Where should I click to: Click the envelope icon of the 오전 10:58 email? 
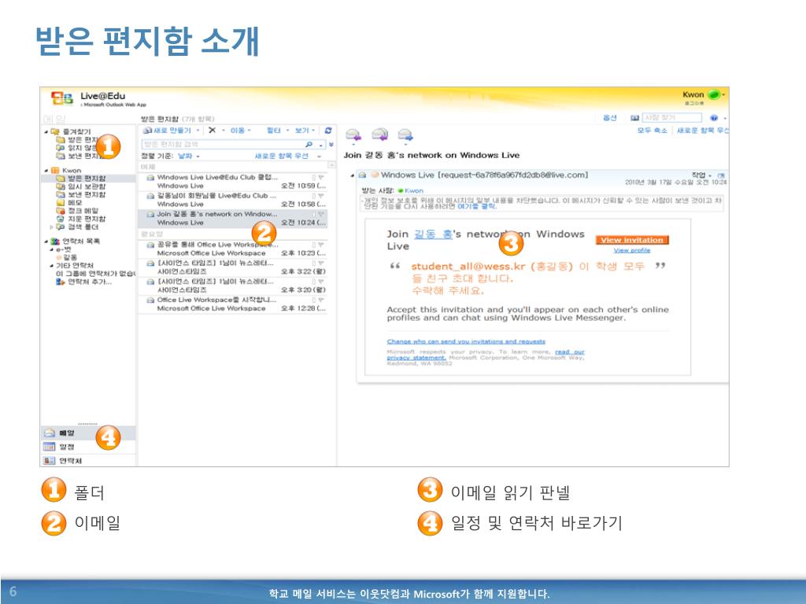[x=150, y=196]
